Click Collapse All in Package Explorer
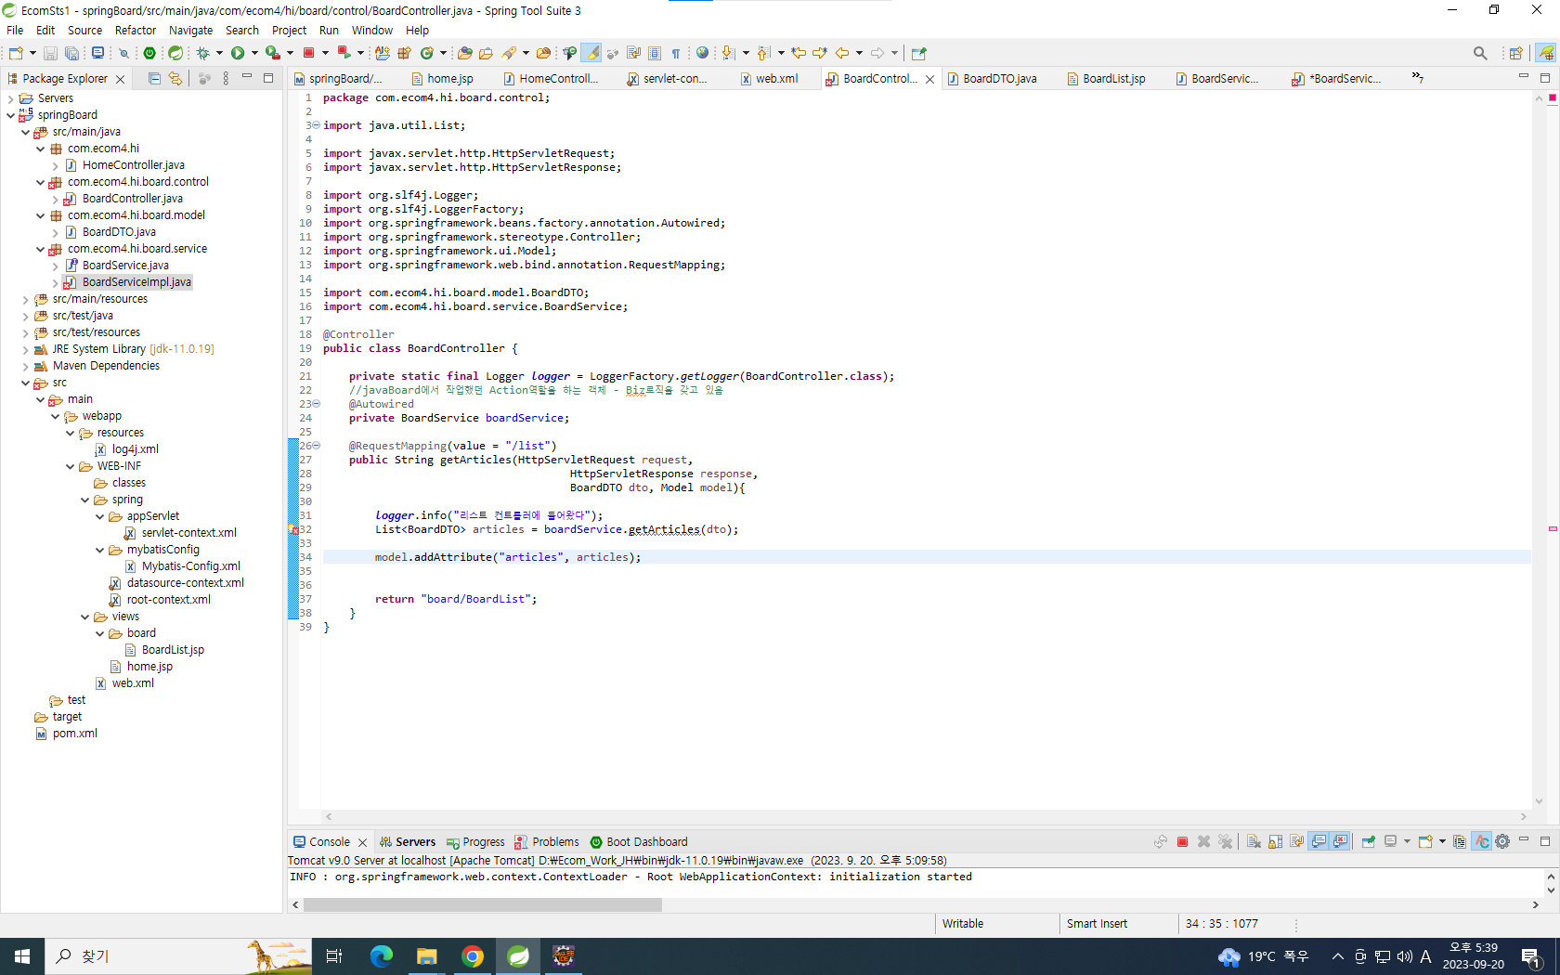The image size is (1560, 975). (154, 79)
